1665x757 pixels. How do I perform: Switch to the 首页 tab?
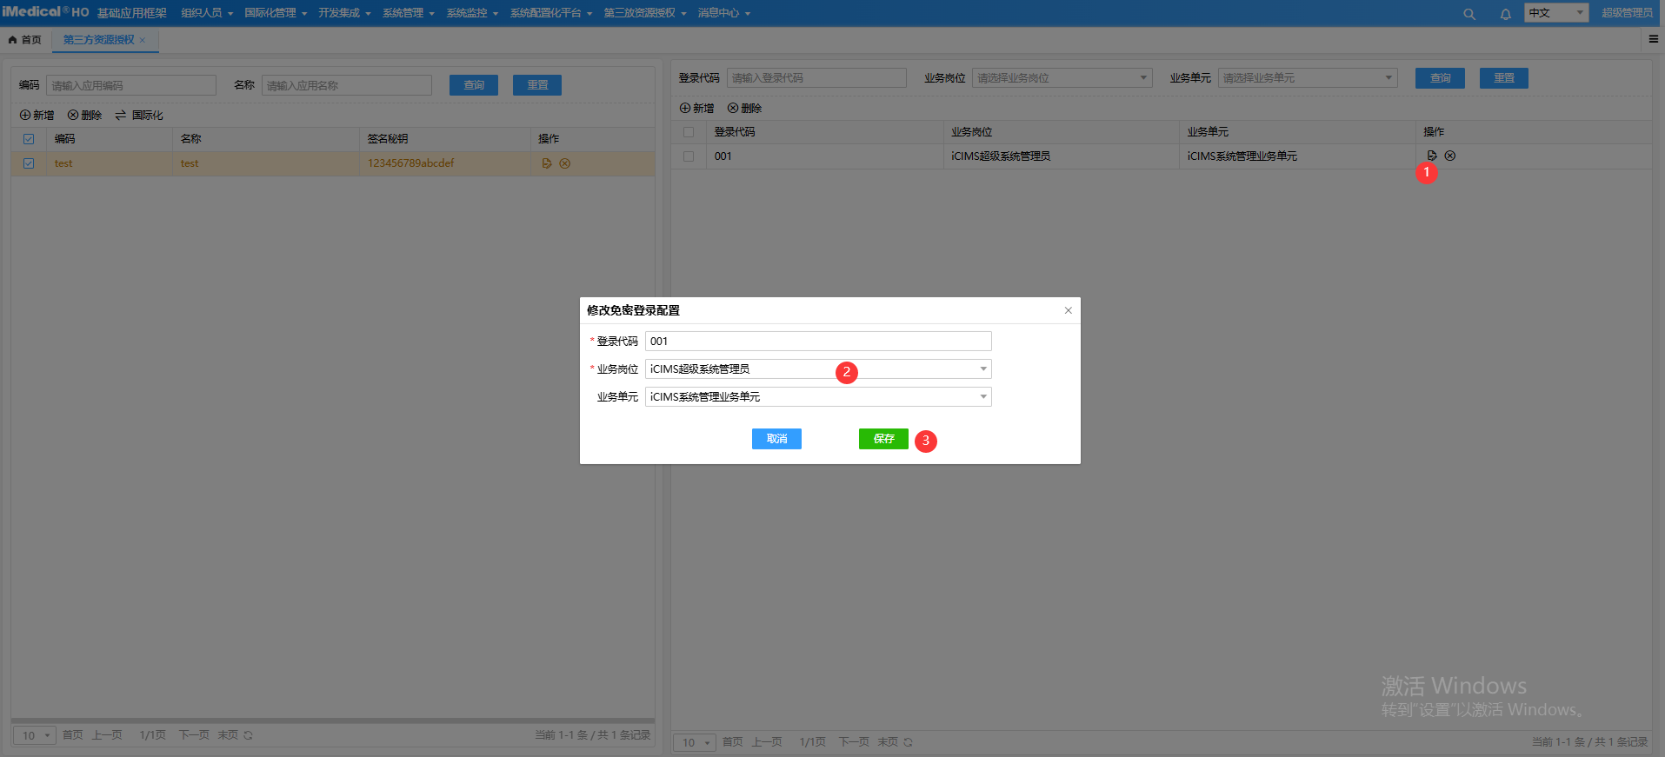click(25, 40)
